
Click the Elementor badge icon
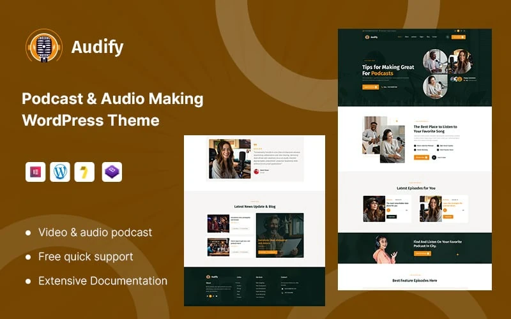coord(36,172)
